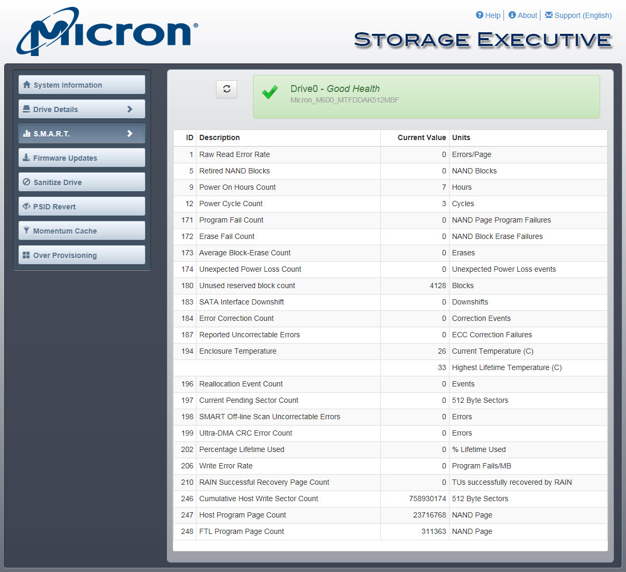Click the Drive0 - Good Health title
626x572 pixels.
click(335, 89)
